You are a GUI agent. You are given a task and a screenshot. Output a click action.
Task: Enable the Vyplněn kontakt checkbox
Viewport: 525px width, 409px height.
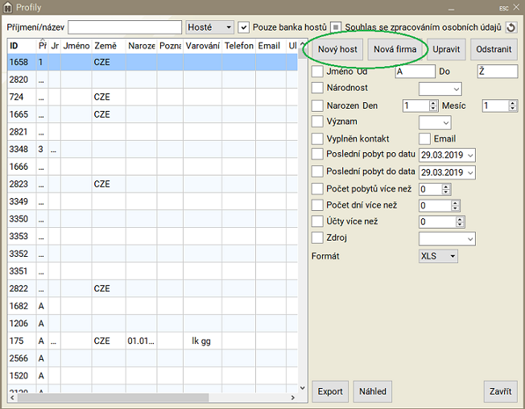click(317, 138)
